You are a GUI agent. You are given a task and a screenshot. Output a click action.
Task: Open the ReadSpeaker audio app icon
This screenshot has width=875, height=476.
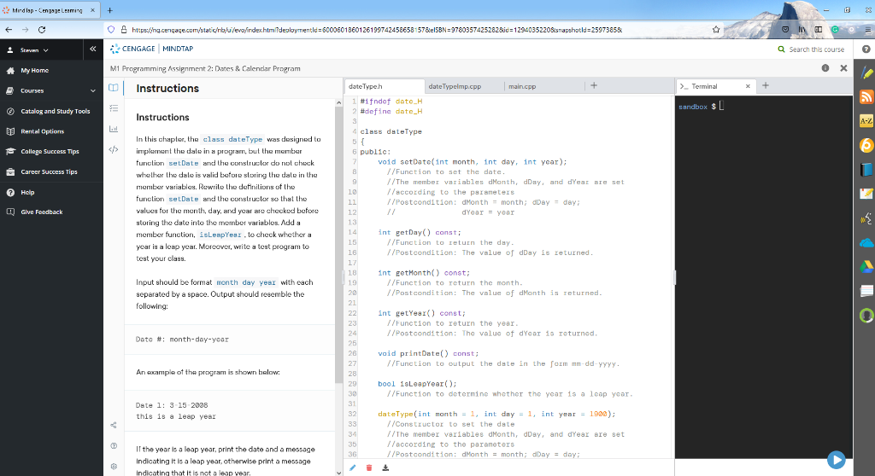(x=866, y=218)
